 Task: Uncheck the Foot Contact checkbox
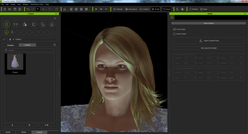pos(174,29)
